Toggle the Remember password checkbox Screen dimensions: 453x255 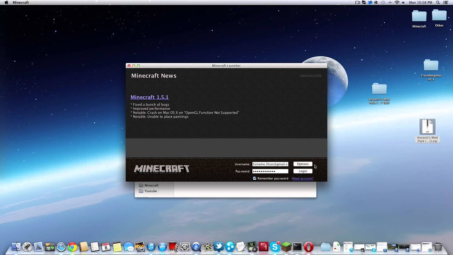click(x=254, y=178)
